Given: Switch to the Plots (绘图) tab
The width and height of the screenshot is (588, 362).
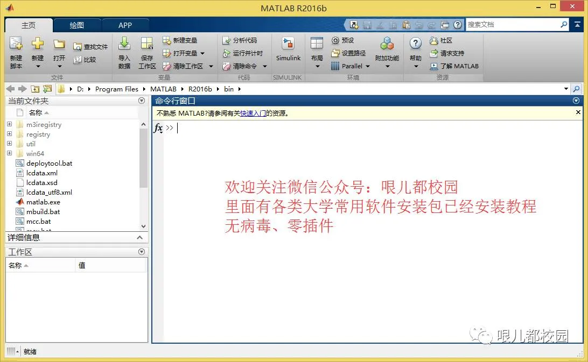Looking at the screenshot, I should 77,25.
